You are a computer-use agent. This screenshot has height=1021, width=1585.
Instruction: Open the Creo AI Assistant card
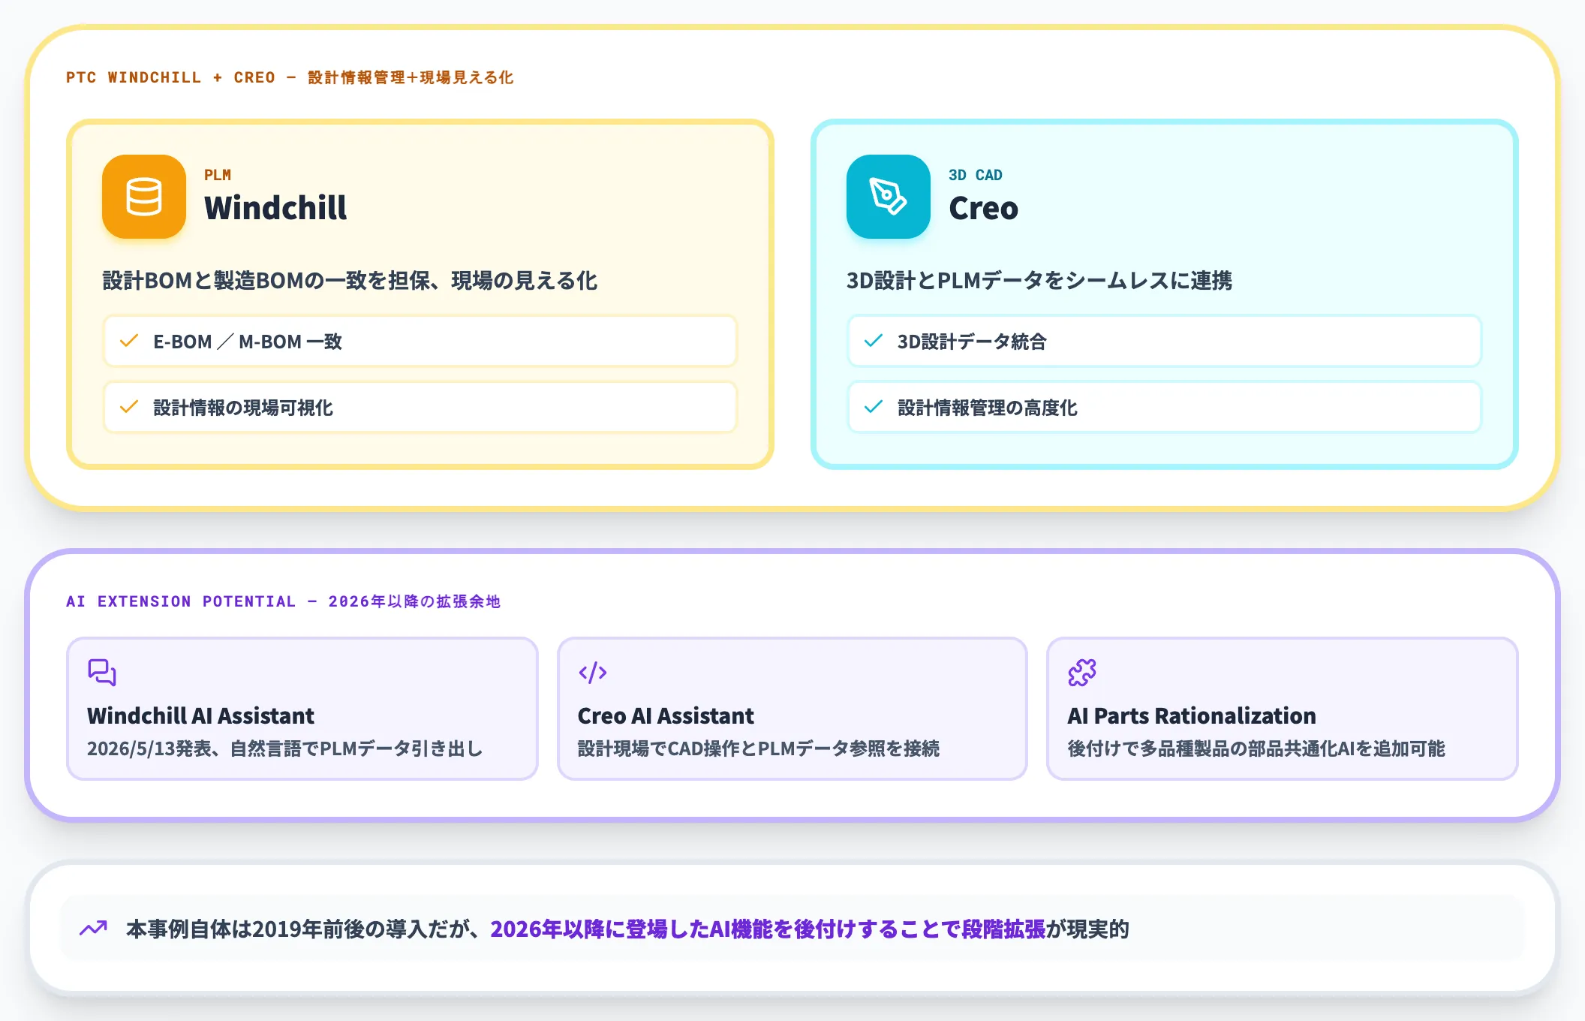click(x=792, y=709)
